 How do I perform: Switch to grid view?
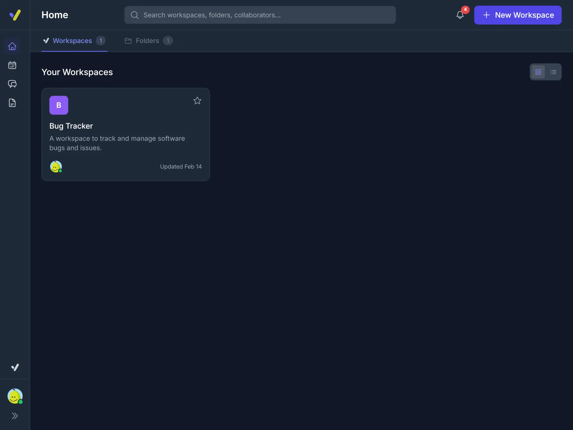click(x=538, y=72)
